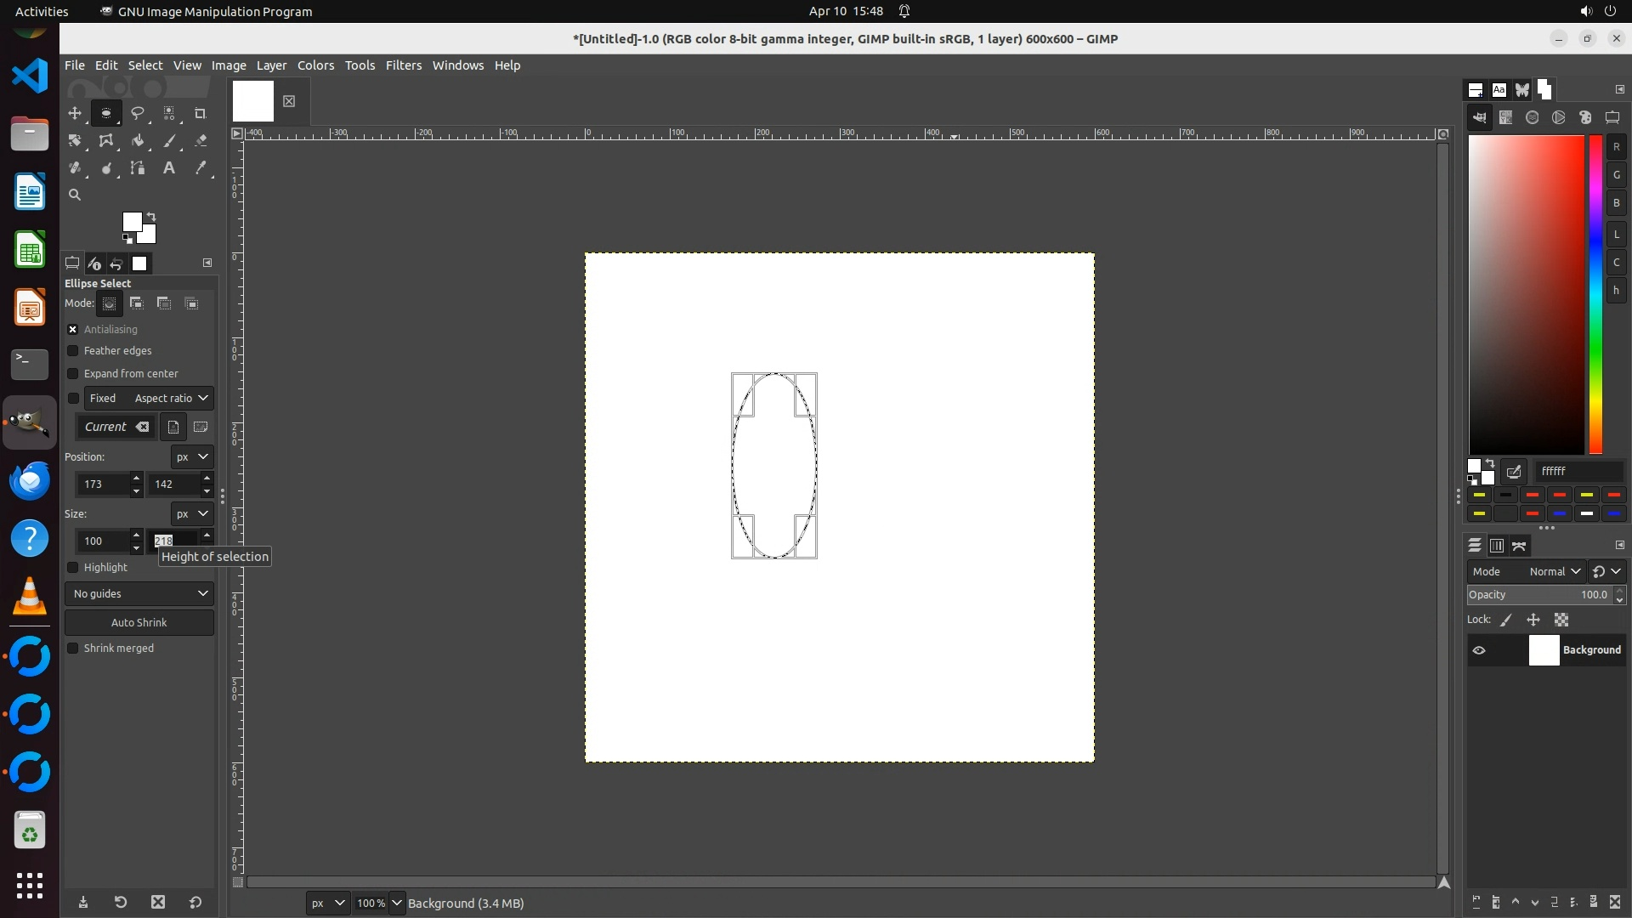1632x918 pixels.
Task: Select the Bucket Fill tool
Action: (138, 141)
